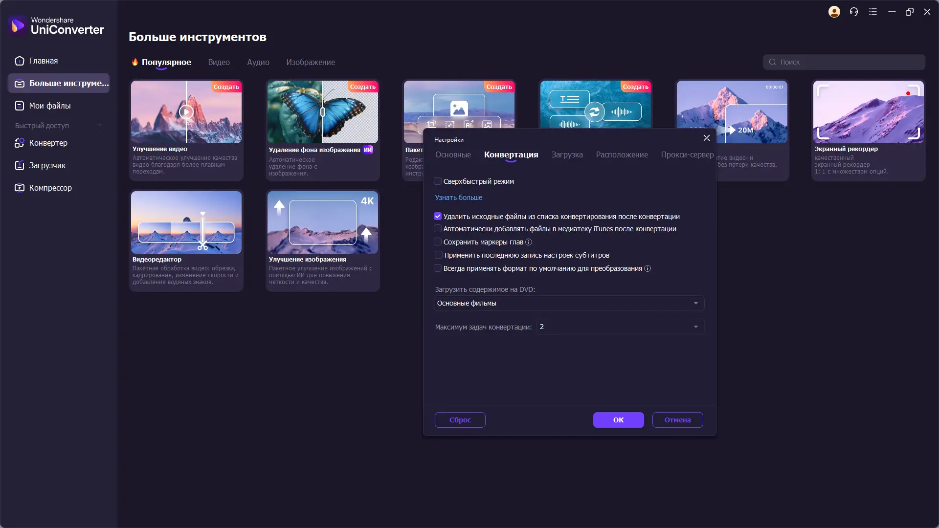Image resolution: width=939 pixels, height=528 pixels.
Task: Click info icon beside Сохранить маркеры глав
Action: 529,242
